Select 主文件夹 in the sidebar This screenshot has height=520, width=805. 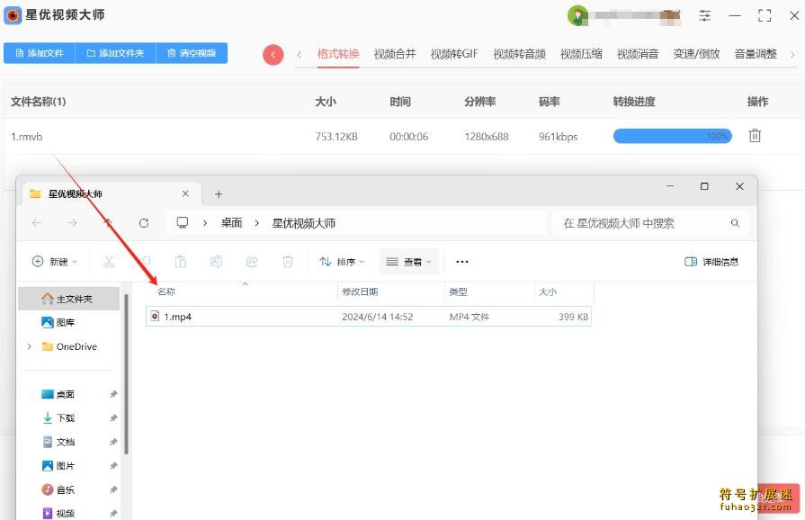point(68,299)
